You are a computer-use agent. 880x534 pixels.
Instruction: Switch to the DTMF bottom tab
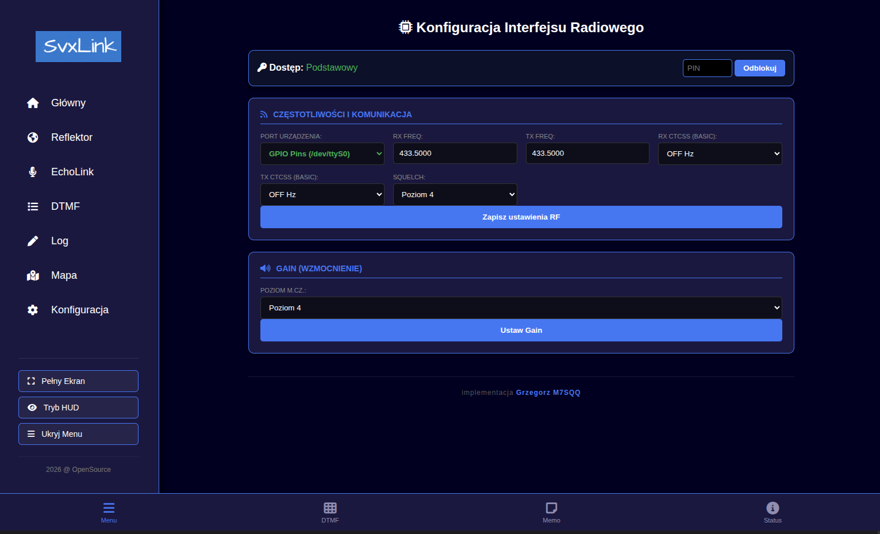[330, 512]
